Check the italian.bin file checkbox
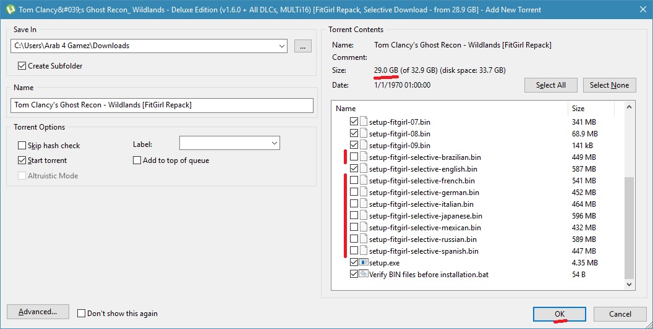Viewport: 653px width, 329px height. (354, 204)
